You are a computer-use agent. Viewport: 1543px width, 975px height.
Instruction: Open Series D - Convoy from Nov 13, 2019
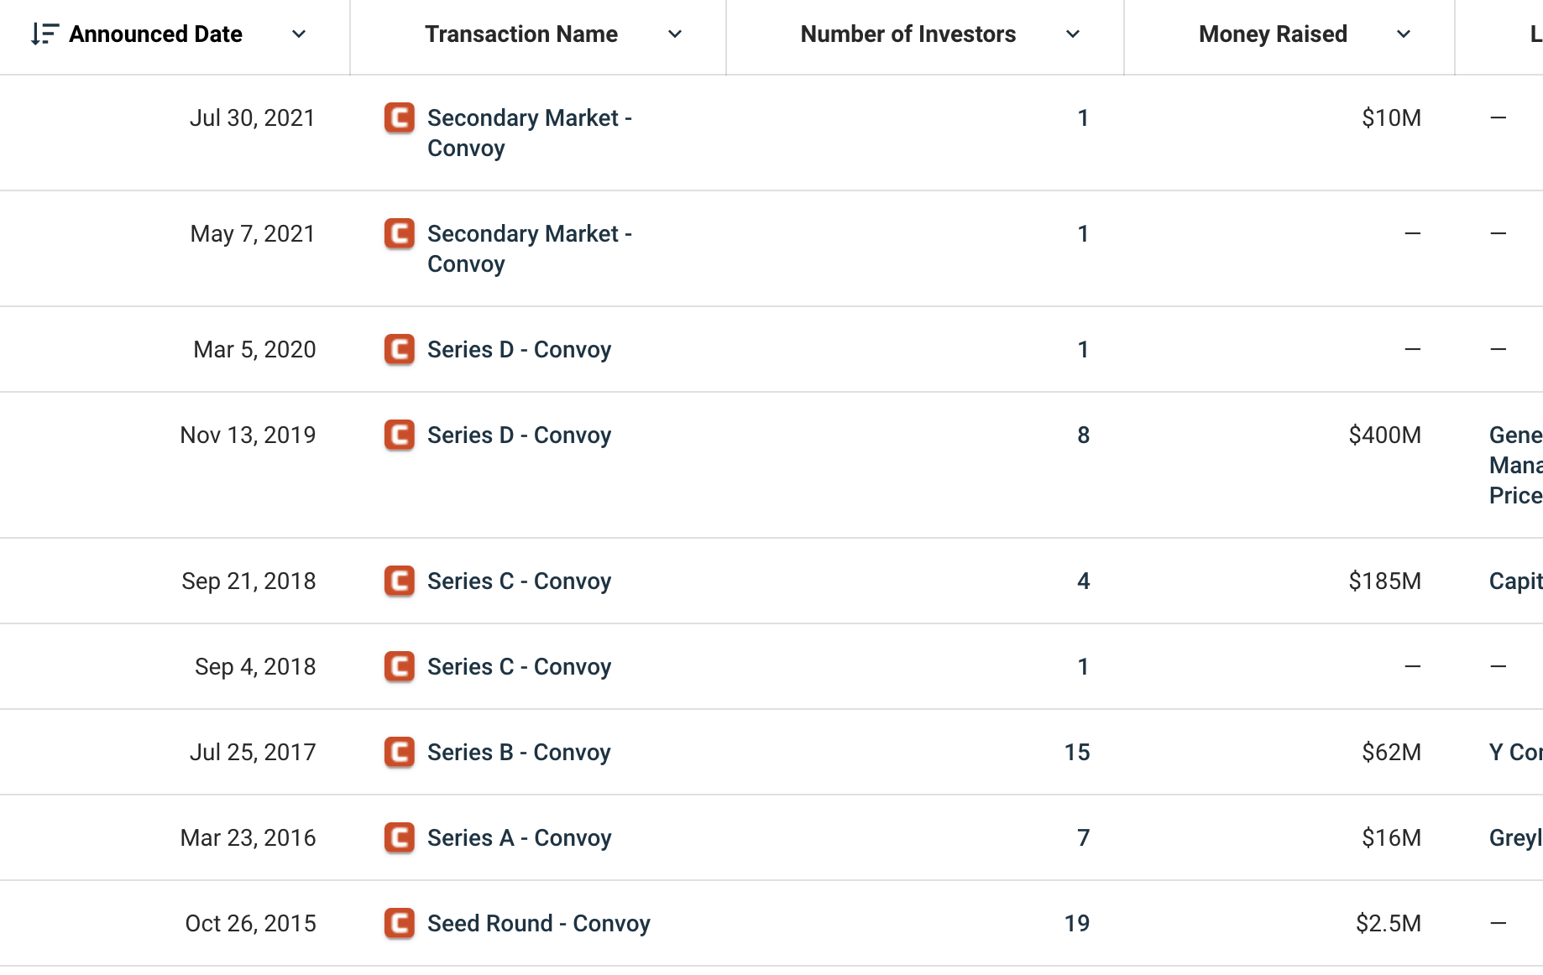coord(519,435)
